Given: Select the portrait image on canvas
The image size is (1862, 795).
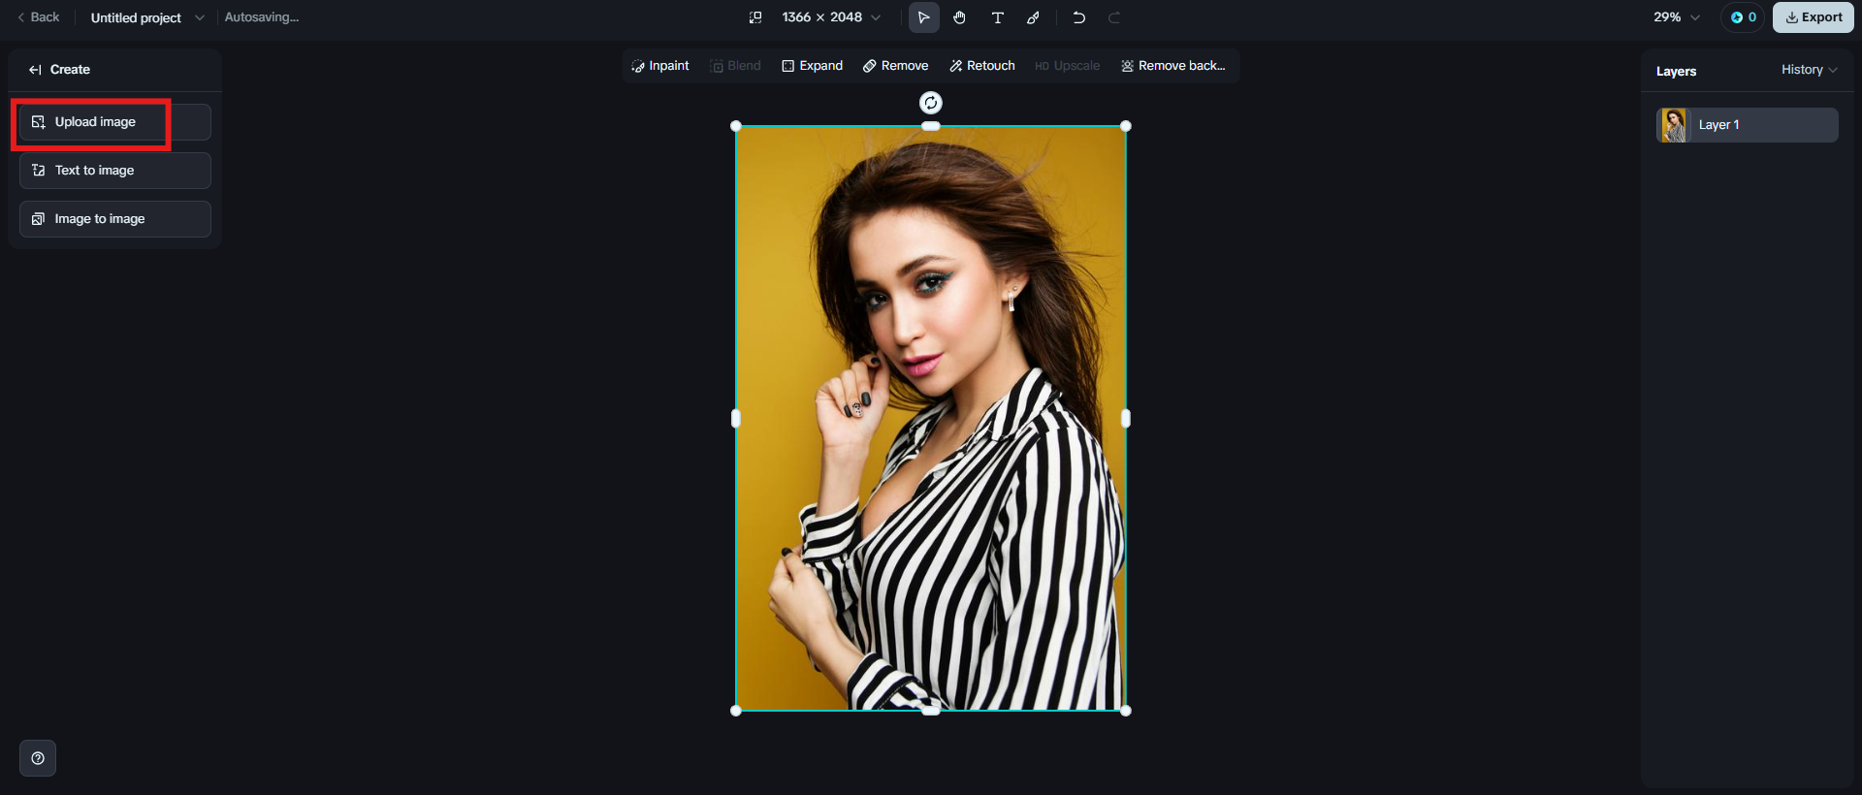Looking at the screenshot, I should point(931,418).
